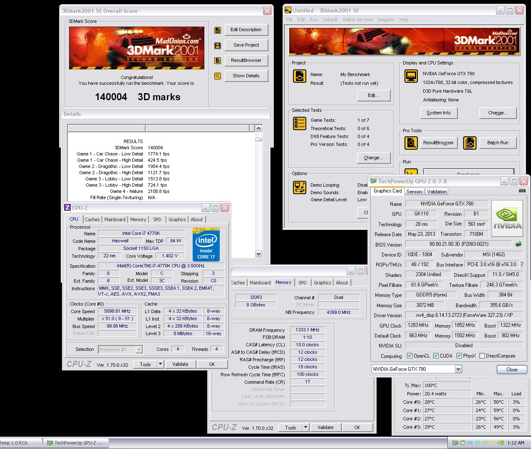Click the Intel Core i7 logo in CPU-Z
Viewport: 531px width, 449px height.
pyautogui.click(x=206, y=244)
